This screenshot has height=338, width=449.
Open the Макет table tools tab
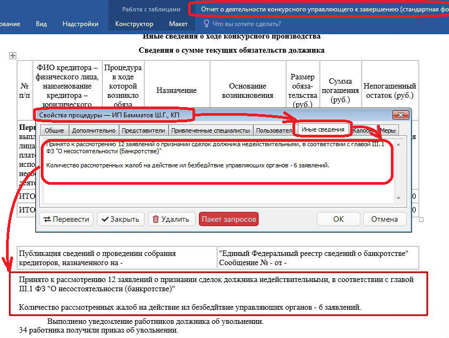coord(178,24)
